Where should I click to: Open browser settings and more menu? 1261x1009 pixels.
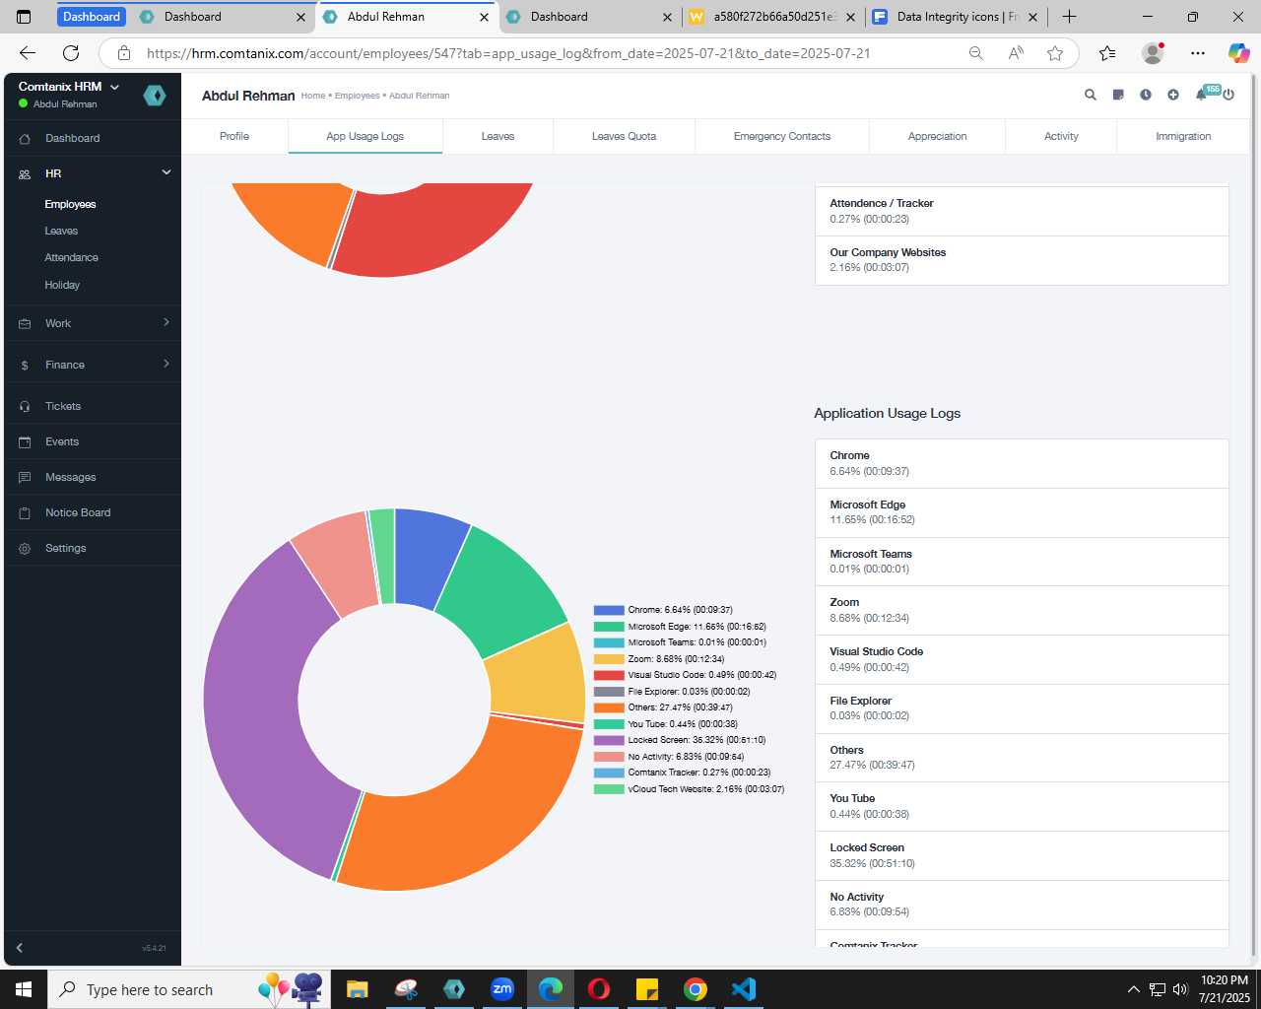(x=1197, y=53)
